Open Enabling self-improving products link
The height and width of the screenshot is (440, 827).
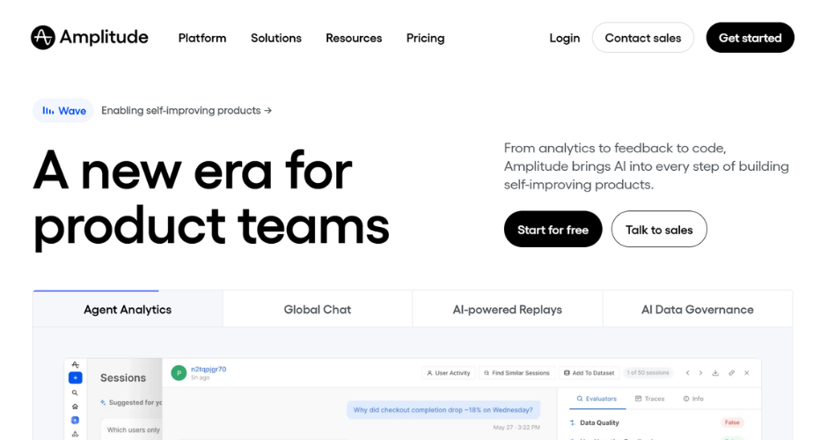[187, 110]
